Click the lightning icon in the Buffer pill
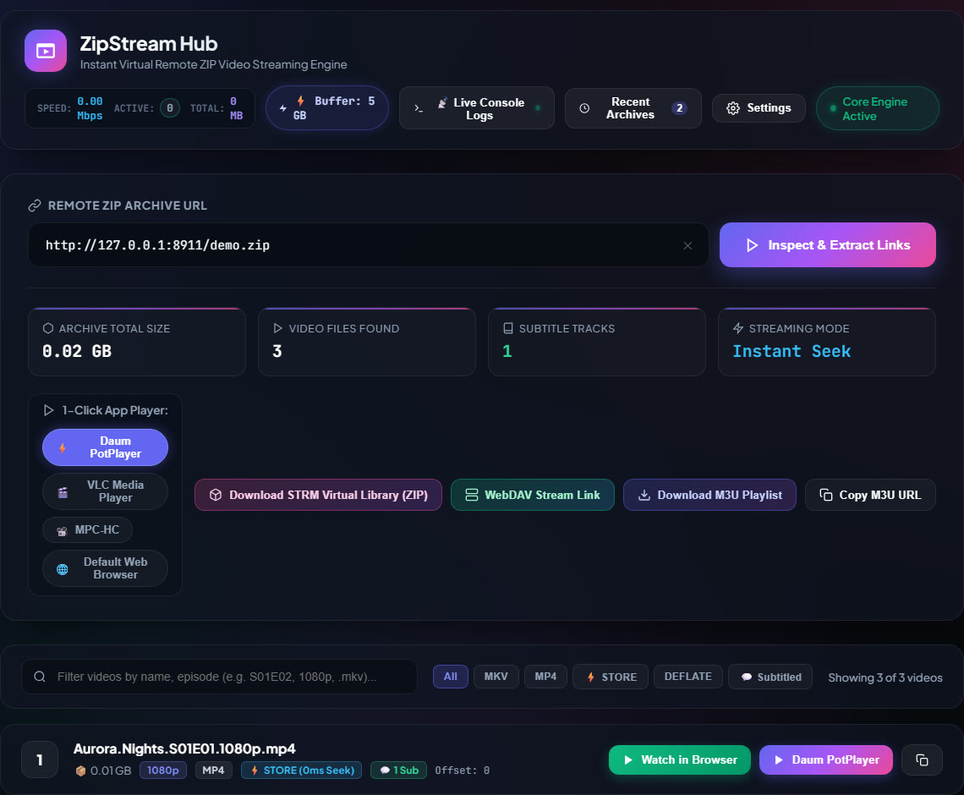The height and width of the screenshot is (795, 964). tap(301, 101)
